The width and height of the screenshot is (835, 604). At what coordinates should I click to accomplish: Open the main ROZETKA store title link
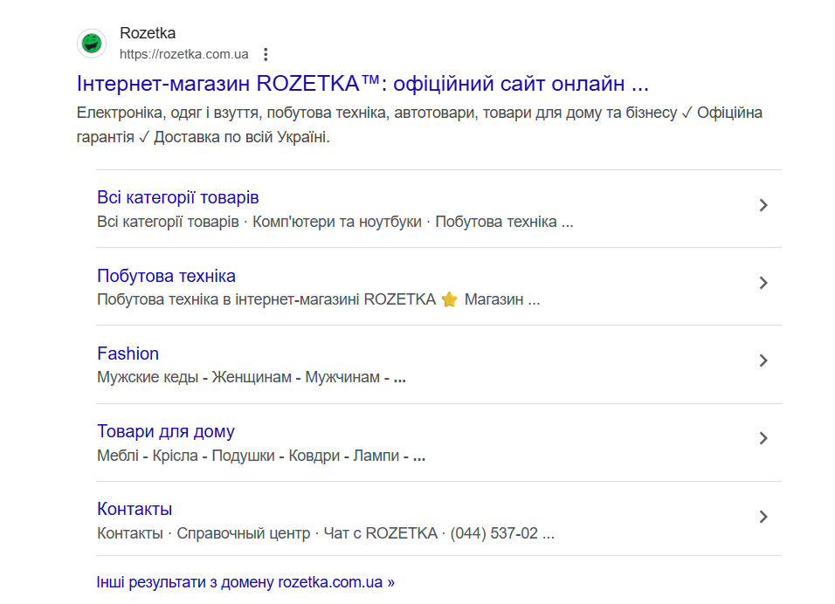coord(362,84)
